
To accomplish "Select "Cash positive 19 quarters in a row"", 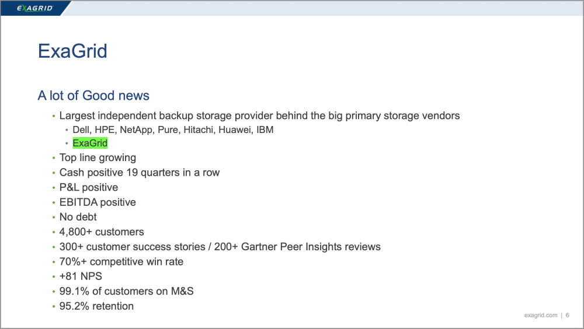I will [140, 173].
